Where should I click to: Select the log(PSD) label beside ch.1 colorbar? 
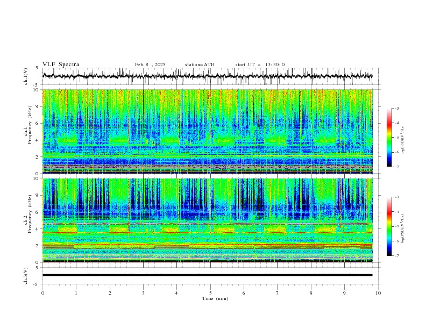click(402, 140)
